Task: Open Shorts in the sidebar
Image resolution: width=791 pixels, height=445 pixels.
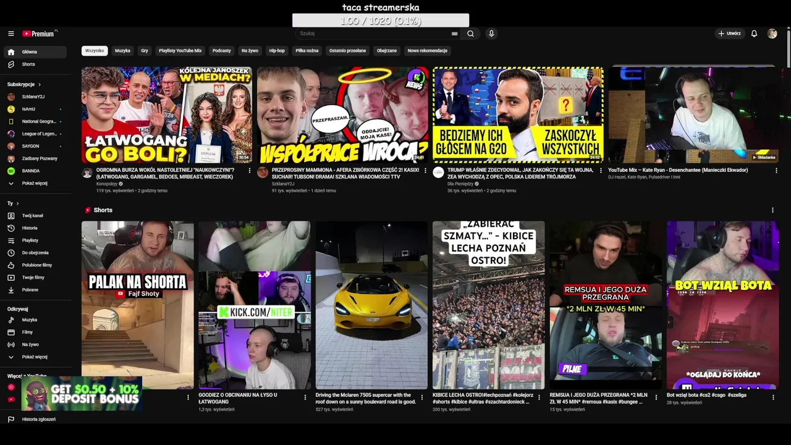Action: pos(35,64)
